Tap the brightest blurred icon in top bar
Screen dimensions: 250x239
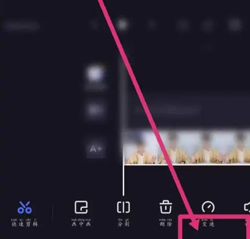[x=122, y=25]
